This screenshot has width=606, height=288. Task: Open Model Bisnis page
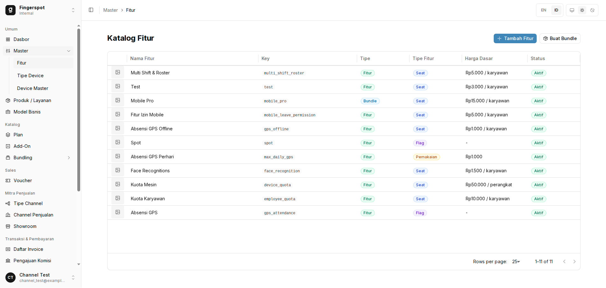click(x=38, y=112)
